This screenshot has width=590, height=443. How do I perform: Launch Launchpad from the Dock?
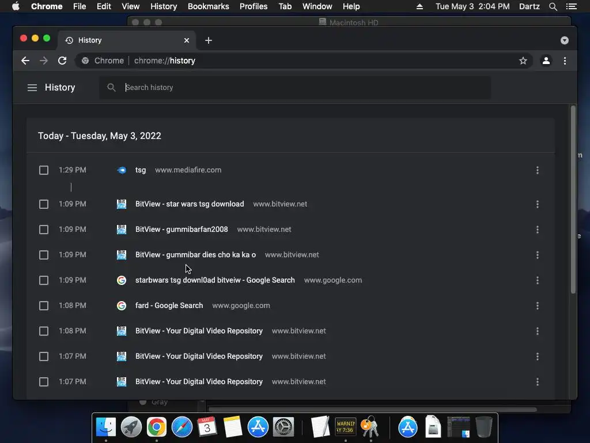131,427
